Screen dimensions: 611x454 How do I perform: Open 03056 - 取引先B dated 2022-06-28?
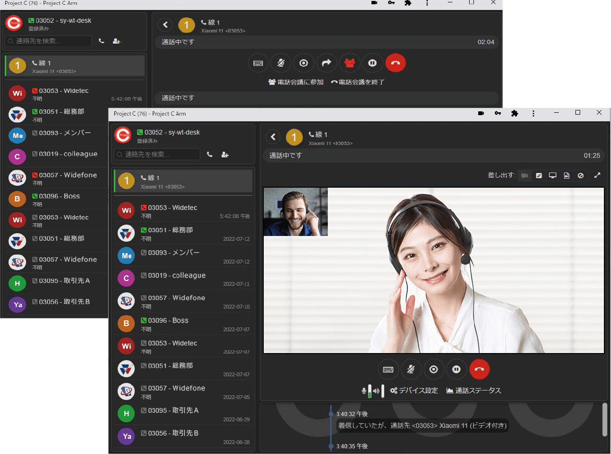click(x=183, y=437)
